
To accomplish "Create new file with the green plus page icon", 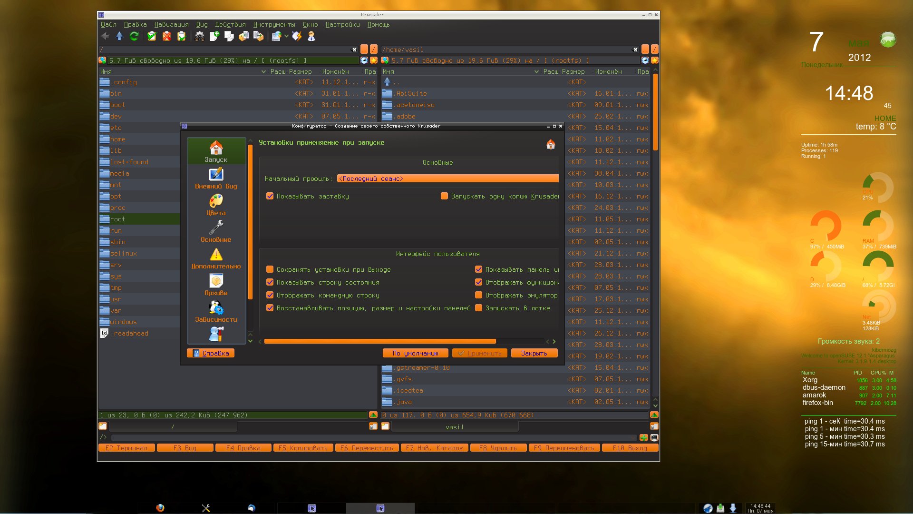I will pyautogui.click(x=214, y=36).
